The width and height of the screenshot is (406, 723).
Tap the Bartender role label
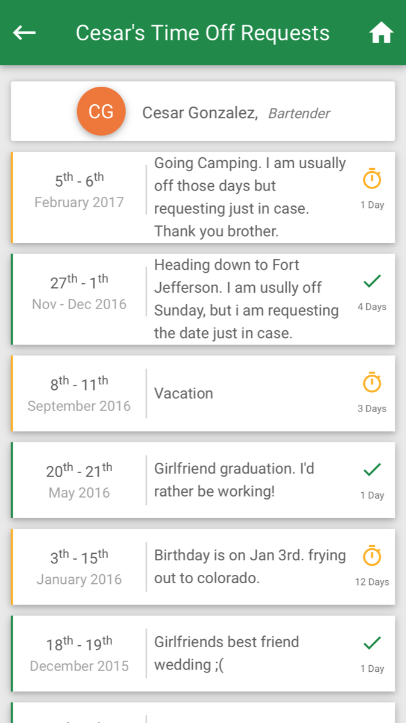299,113
